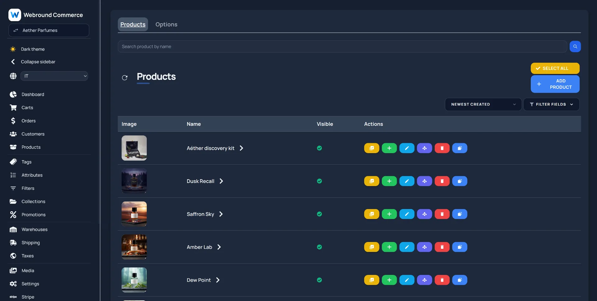
Task: Edit Saffron Sky with the pencil button
Action: coord(407,214)
